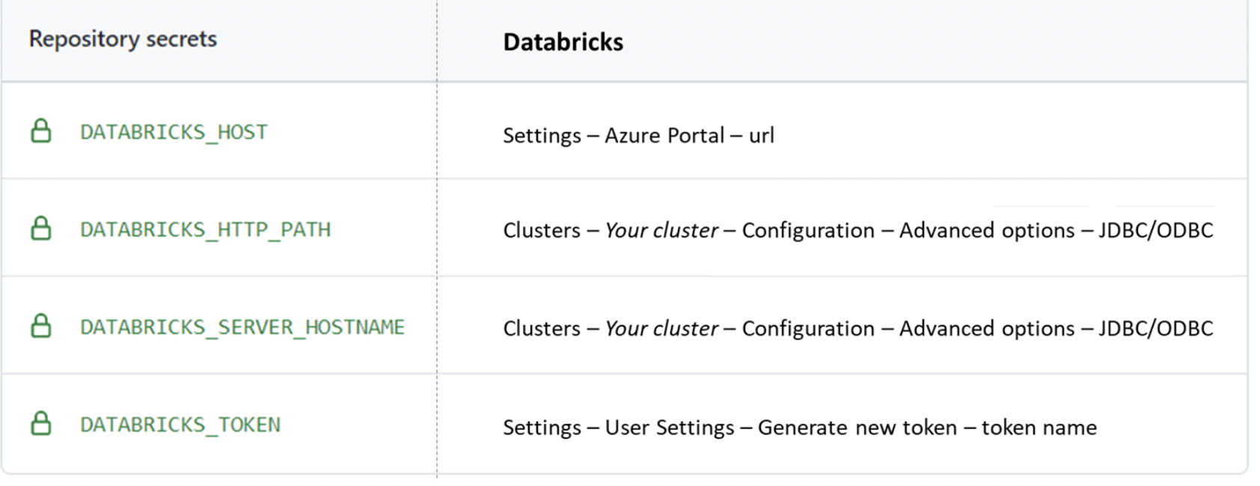This screenshot has height=486, width=1260.
Task: Click 'JDBC/ODBC' in the DATABRICKS_HTTP_PATH row
Action: click(1155, 230)
